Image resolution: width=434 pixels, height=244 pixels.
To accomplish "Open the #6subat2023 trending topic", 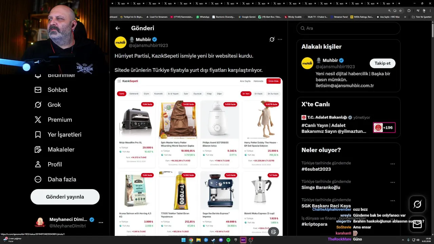I will click(x=316, y=169).
